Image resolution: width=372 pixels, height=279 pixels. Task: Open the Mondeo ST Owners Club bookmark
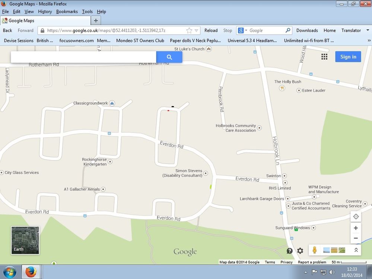tap(140, 41)
